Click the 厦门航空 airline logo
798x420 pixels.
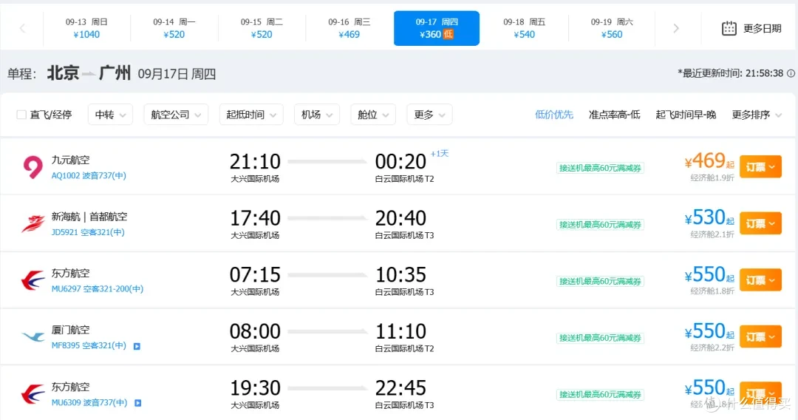pyautogui.click(x=33, y=336)
